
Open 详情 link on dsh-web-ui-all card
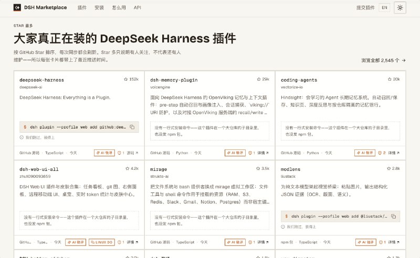(x=132, y=242)
